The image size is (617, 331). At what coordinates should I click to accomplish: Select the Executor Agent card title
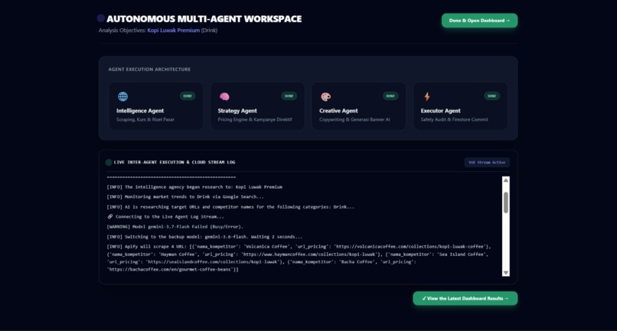[440, 111]
